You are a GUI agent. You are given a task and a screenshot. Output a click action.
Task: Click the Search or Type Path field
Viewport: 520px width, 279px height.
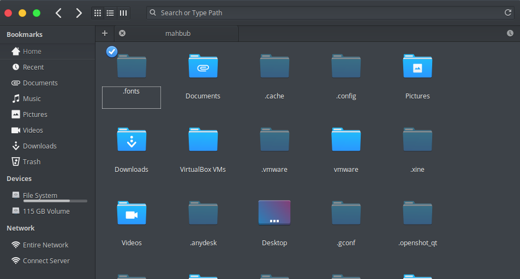[330, 13]
